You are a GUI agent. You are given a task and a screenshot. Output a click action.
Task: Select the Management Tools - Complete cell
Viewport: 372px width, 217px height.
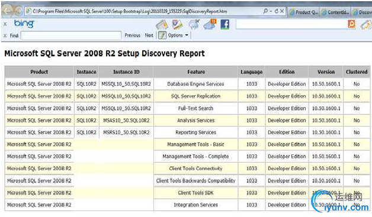[x=195, y=156]
